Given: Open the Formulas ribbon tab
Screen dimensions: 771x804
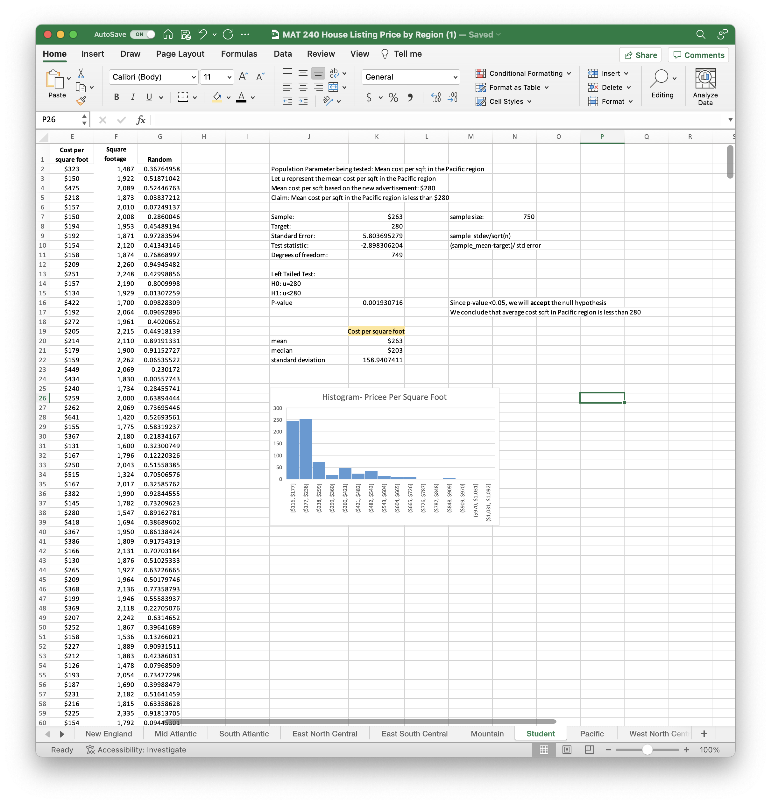Looking at the screenshot, I should 239,54.
